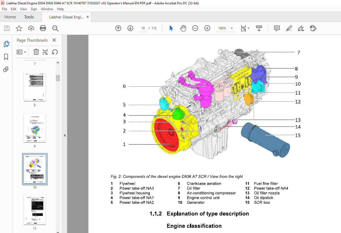This screenshot has width=341, height=233.
Task: Click legend entry 'Air-conditioning compressor'
Action: coord(211,193)
